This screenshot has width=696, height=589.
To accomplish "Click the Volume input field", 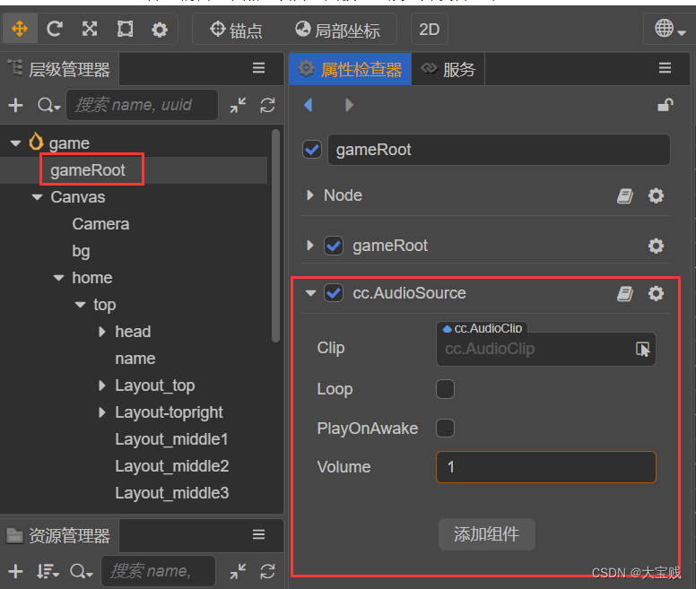I will (545, 467).
